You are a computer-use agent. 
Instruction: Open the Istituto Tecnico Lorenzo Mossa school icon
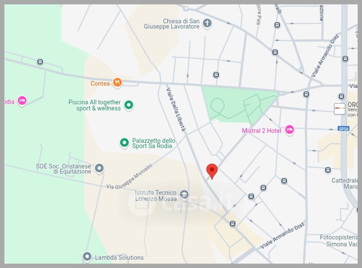point(184,194)
